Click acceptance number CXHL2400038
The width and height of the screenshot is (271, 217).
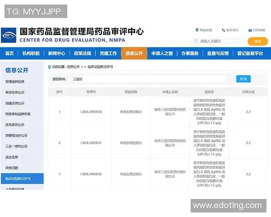91,112
